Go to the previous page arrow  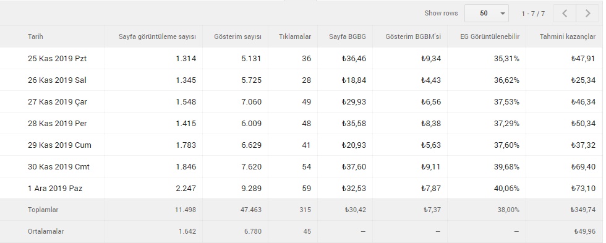coord(565,14)
